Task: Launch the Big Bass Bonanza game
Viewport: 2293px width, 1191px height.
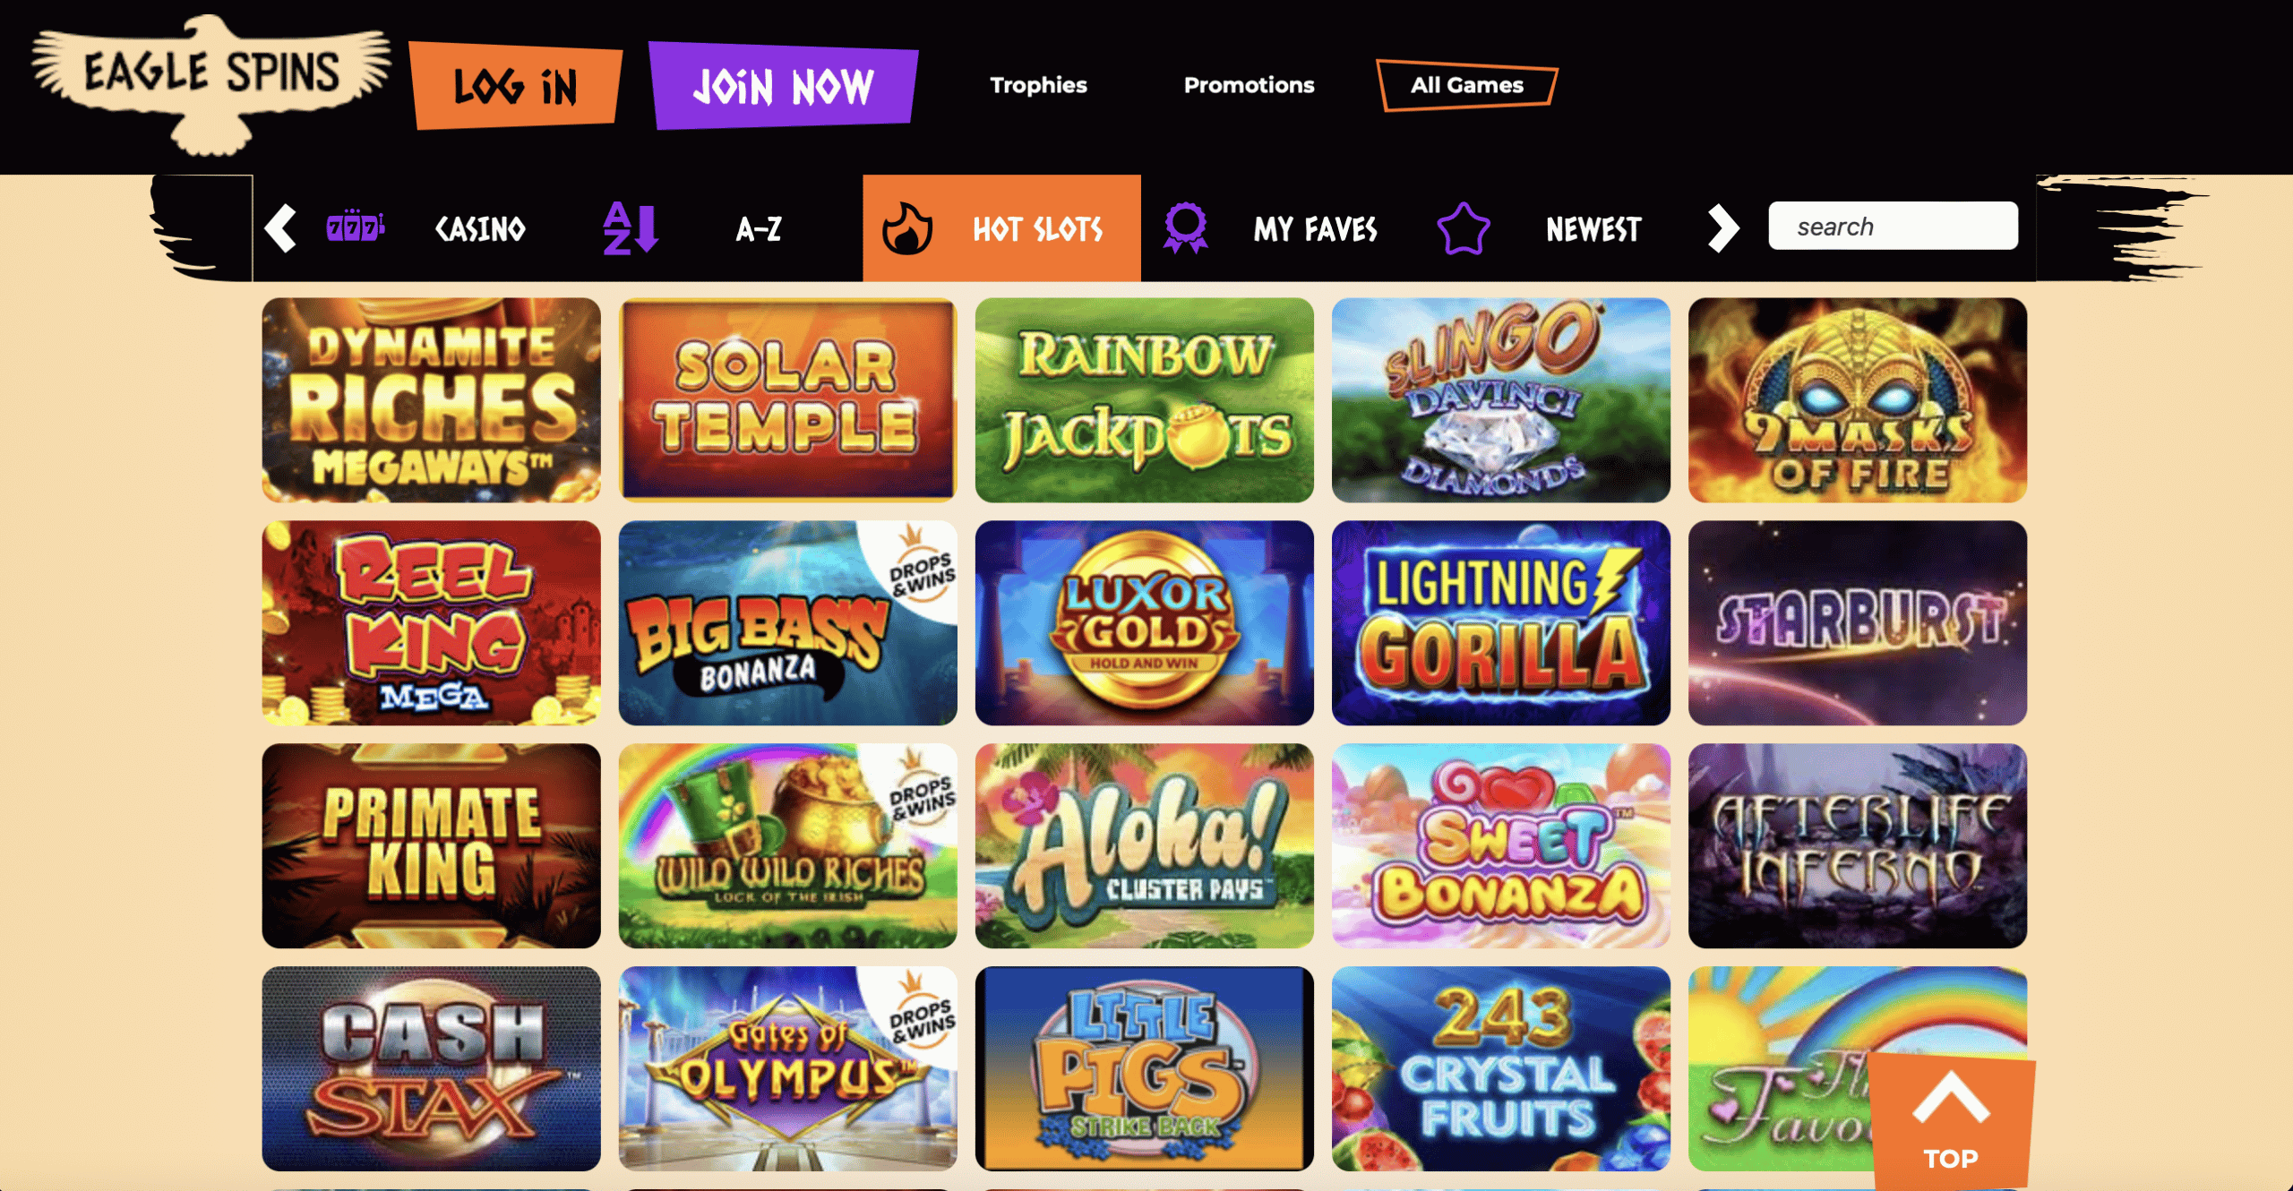Action: [787, 622]
